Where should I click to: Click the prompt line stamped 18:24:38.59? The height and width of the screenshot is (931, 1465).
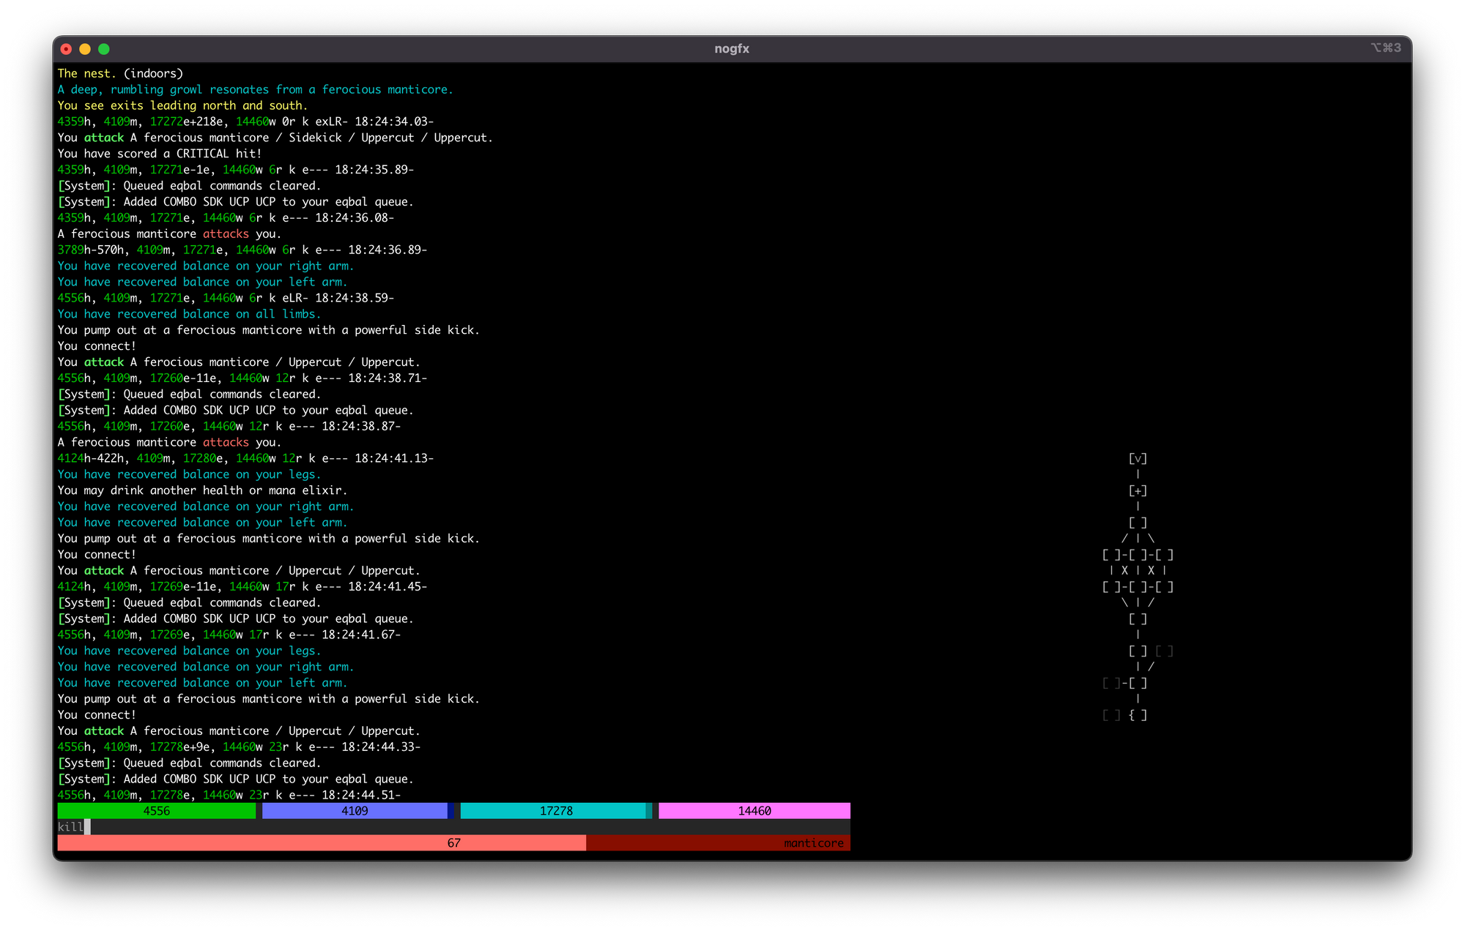[x=226, y=299]
